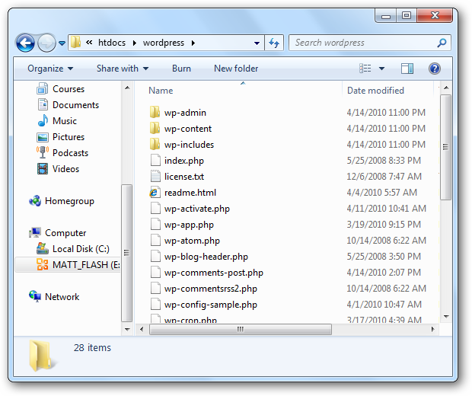Expand the arrow between htdocs and wordpress
The width and height of the screenshot is (472, 396).
135,43
